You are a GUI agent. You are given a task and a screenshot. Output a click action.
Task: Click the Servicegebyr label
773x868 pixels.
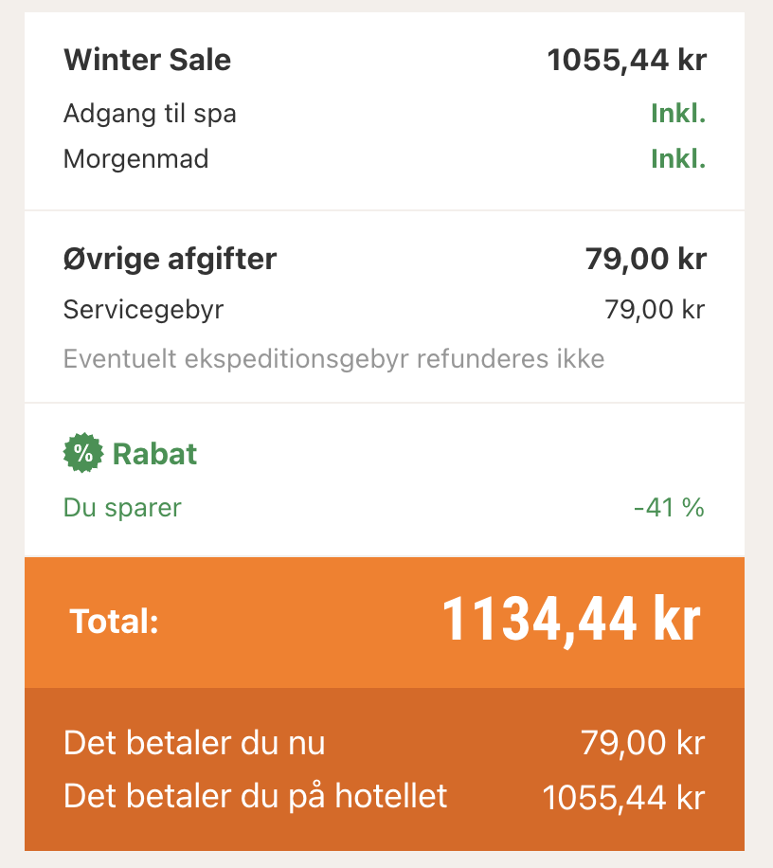point(143,309)
